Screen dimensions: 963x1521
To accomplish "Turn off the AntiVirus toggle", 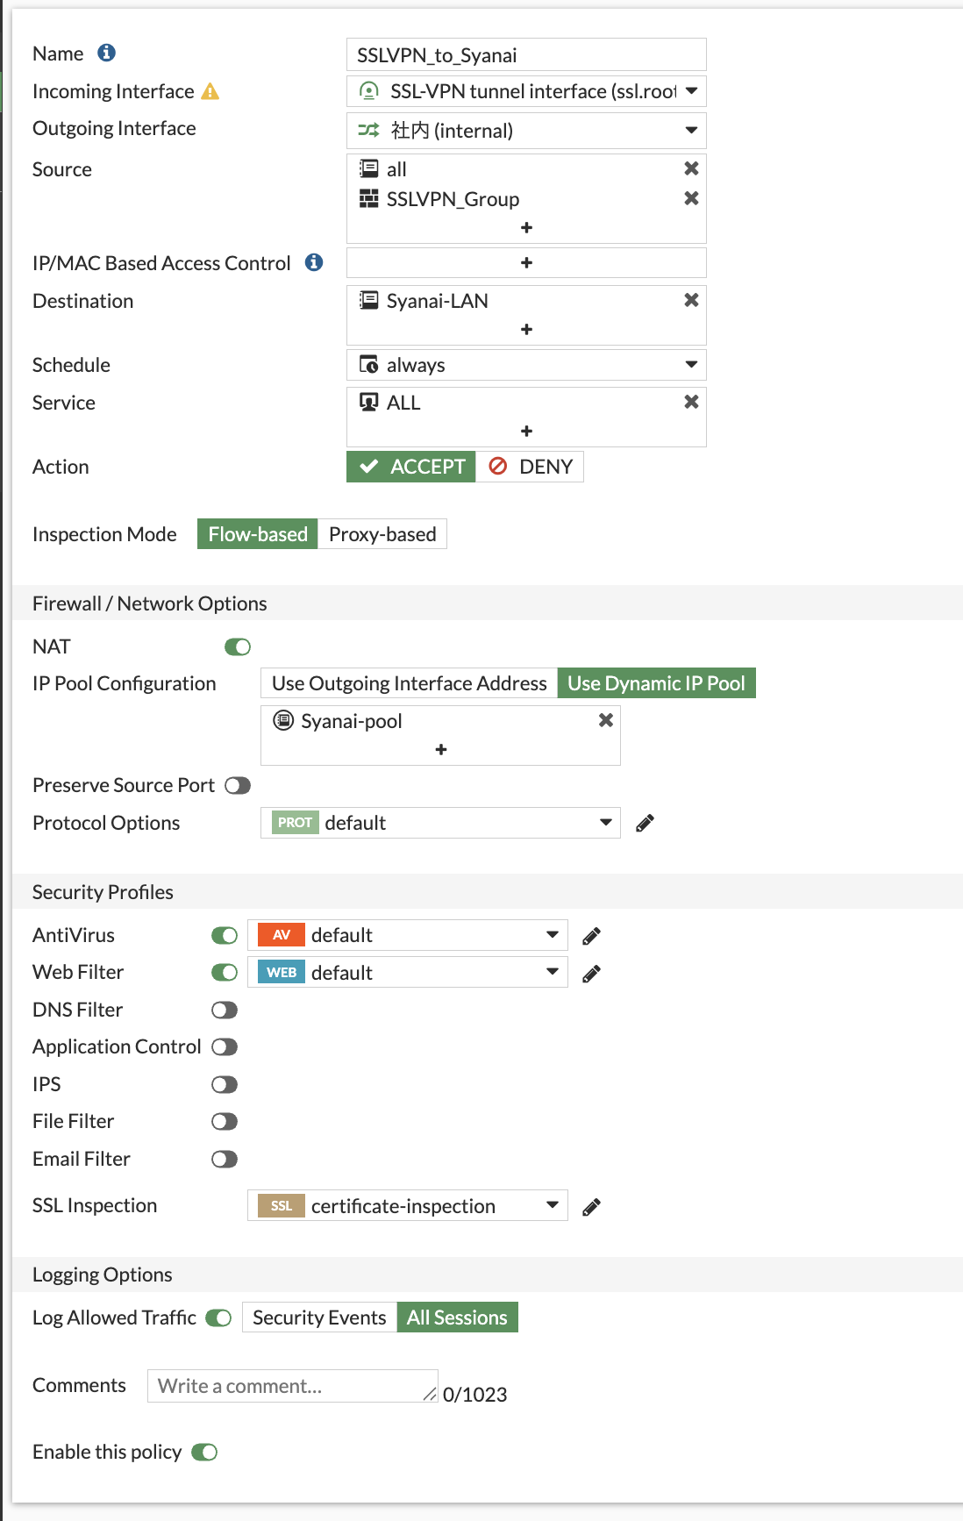I will coord(225,936).
